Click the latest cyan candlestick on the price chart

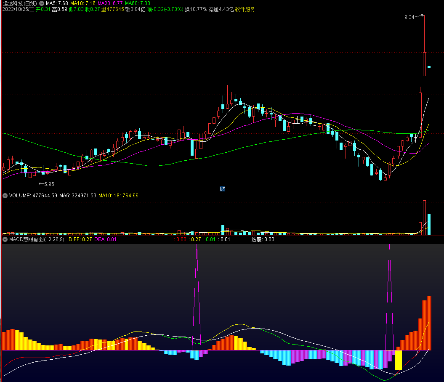(429, 67)
